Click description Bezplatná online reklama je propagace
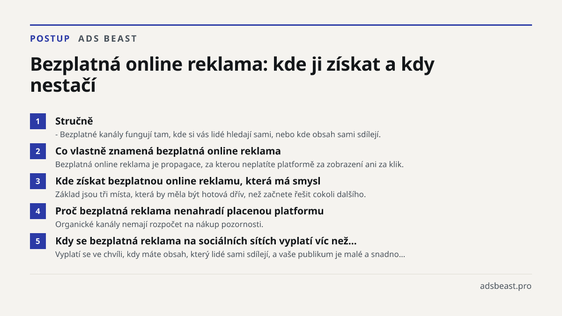Screen dimensions: 562x316 tap(229, 164)
